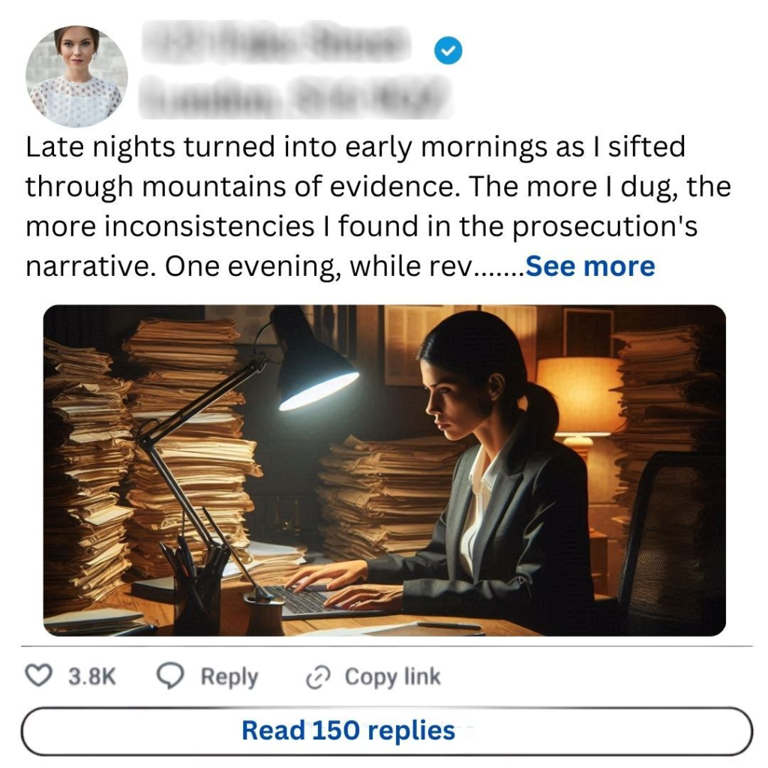Click the glowing orange table lamp in photo
This screenshot has height=768, width=768.
click(577, 397)
